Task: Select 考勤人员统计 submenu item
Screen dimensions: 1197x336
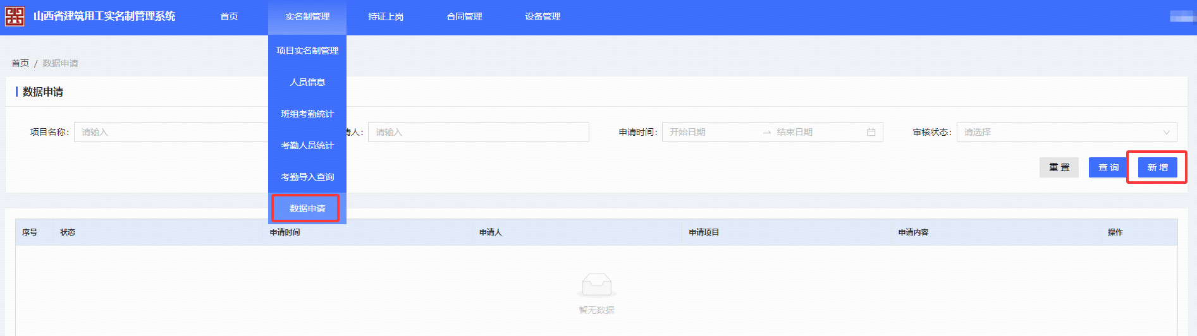Action: point(307,145)
